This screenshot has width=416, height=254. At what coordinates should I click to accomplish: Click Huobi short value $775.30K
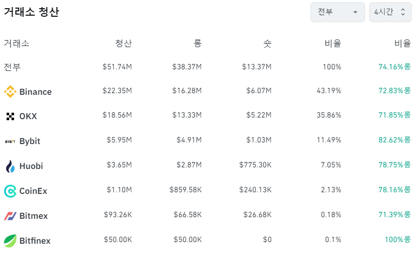255,165
